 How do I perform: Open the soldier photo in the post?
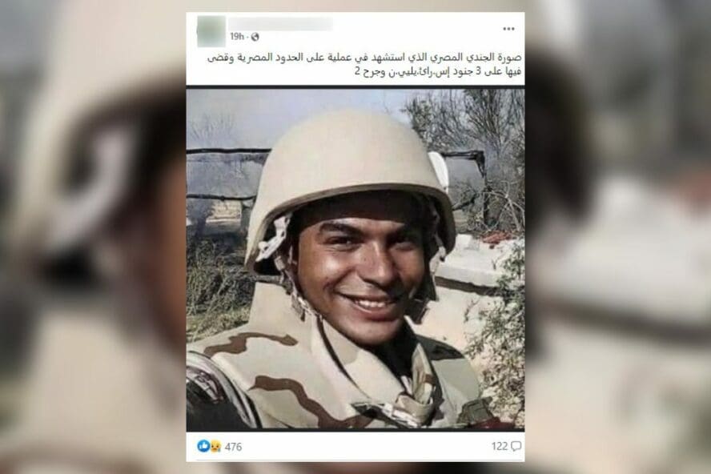click(x=355, y=259)
